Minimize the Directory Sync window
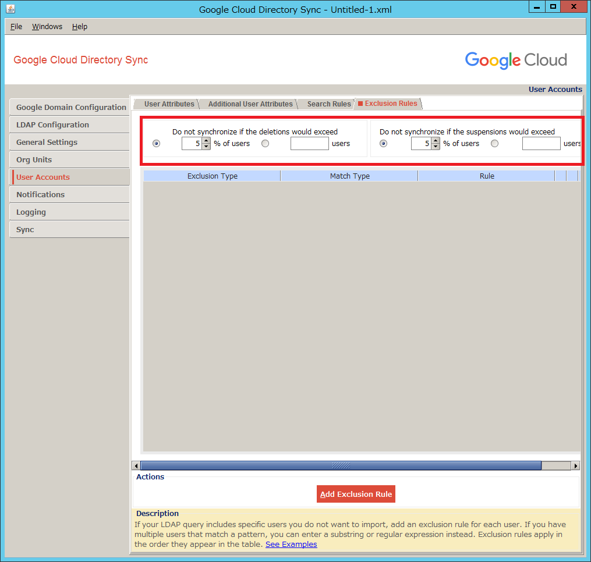The image size is (591, 562). 537,7
